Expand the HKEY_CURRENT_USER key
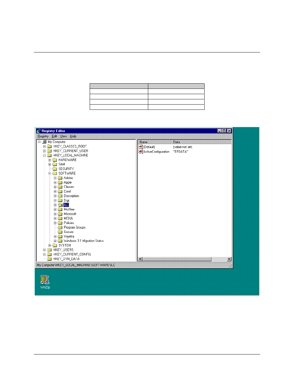This screenshot has height=381, width=294. (x=44, y=151)
